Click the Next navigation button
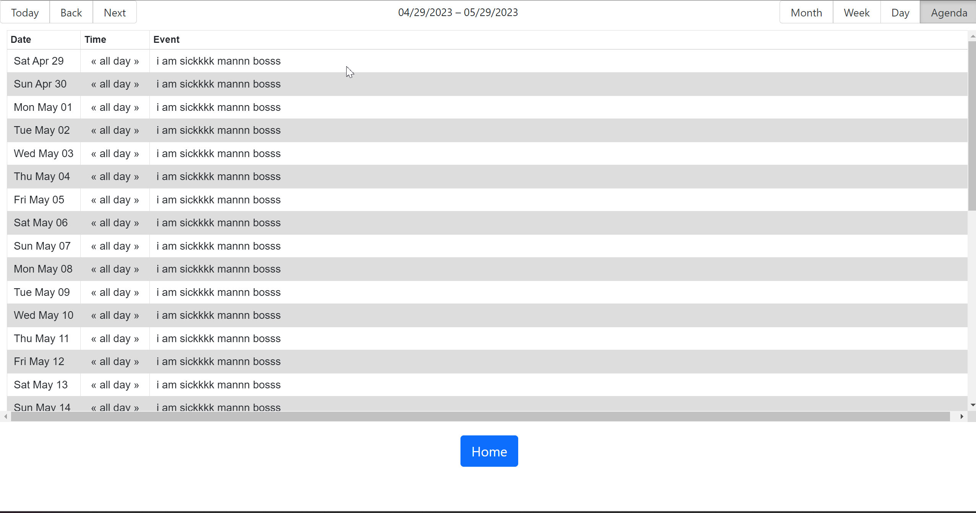The height and width of the screenshot is (513, 976). point(114,12)
